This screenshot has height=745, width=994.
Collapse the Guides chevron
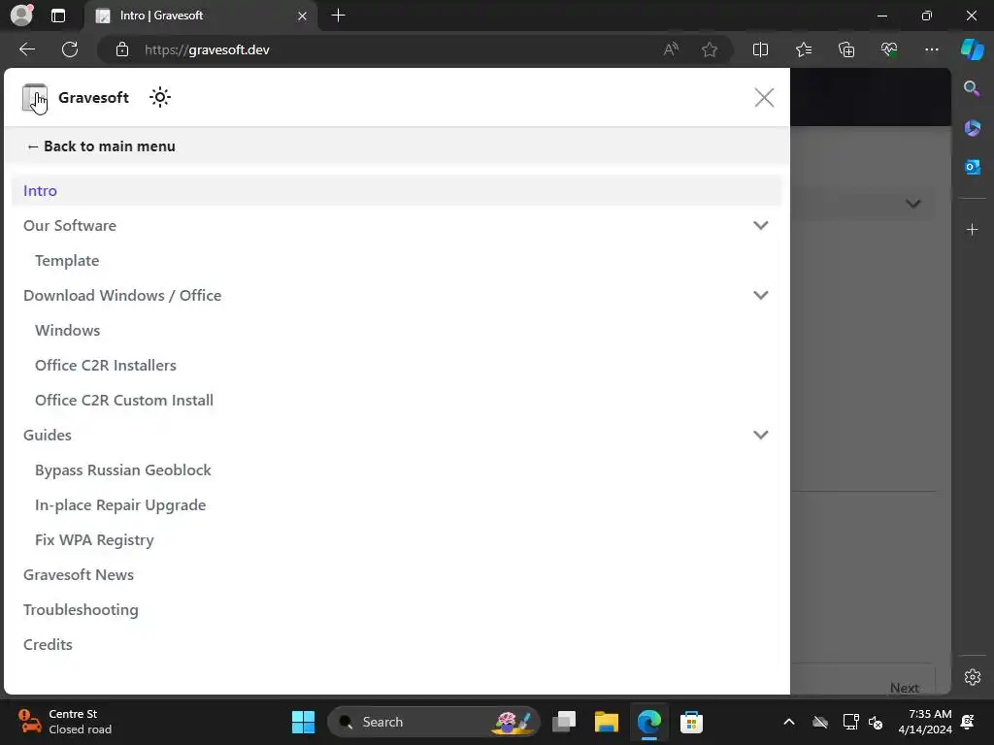click(x=760, y=436)
